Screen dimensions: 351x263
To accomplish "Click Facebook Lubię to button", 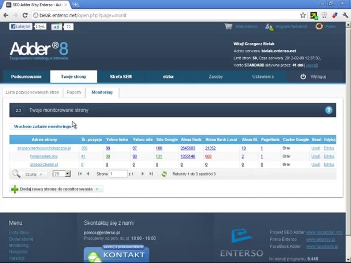I will click(x=20, y=27).
